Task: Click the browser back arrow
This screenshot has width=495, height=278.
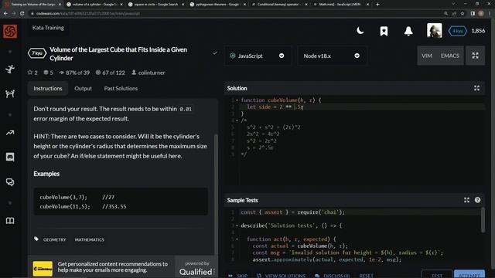Action: click(5, 14)
